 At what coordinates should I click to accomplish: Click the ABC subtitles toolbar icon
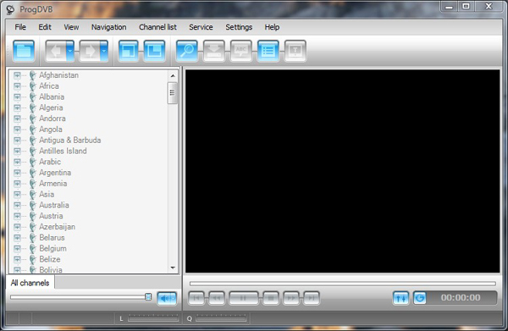(240, 51)
